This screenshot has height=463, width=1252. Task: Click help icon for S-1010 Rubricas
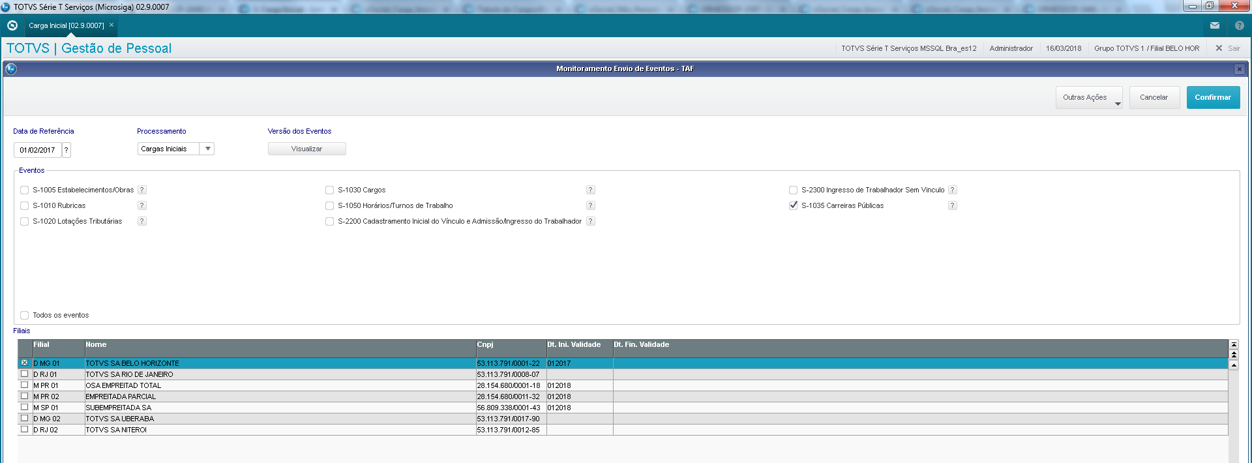point(142,205)
